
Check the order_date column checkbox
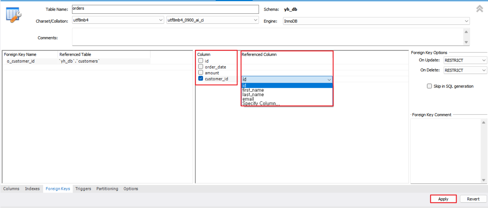tap(200, 67)
